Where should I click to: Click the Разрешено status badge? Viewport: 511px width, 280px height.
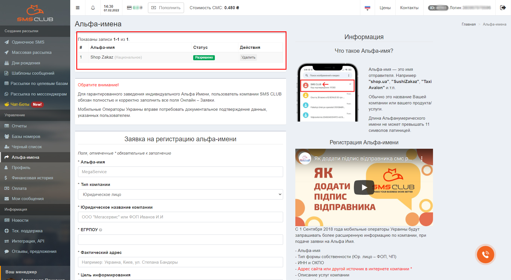[x=204, y=57]
